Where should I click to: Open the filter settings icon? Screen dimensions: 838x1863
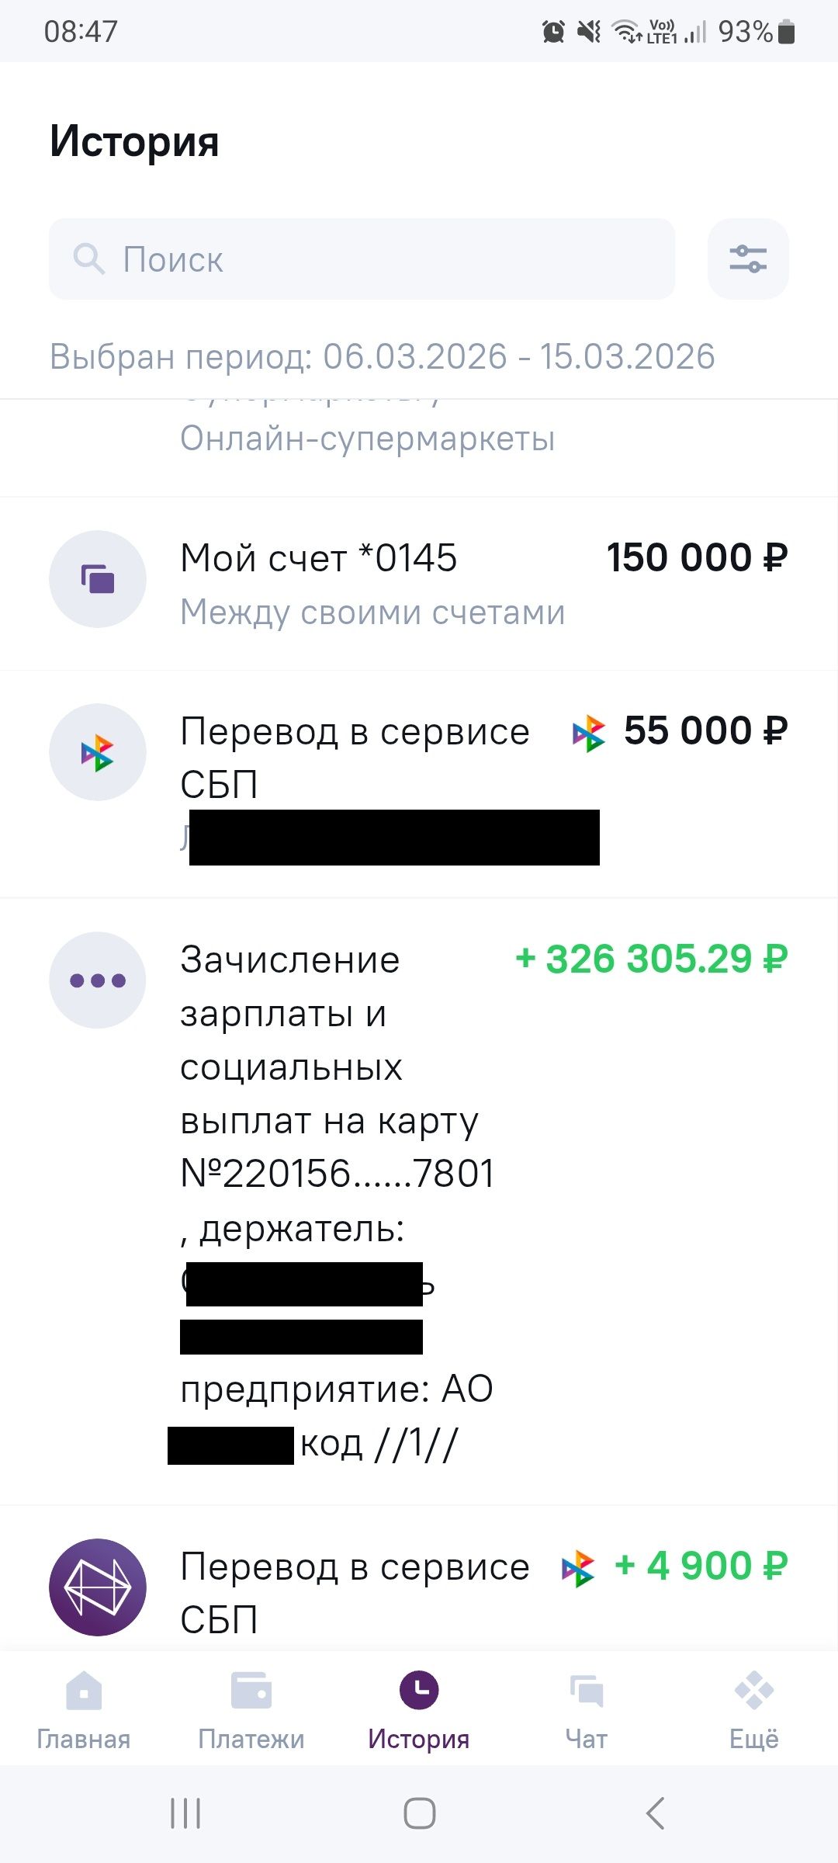(x=748, y=259)
